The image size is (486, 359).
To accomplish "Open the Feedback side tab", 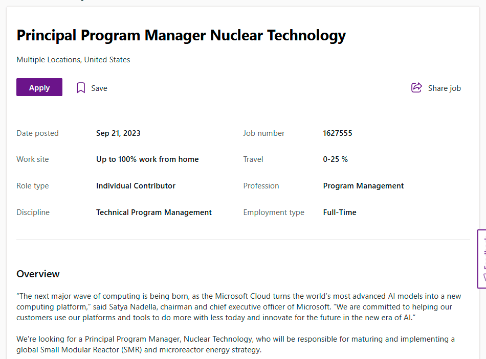I will pyautogui.click(x=481, y=259).
